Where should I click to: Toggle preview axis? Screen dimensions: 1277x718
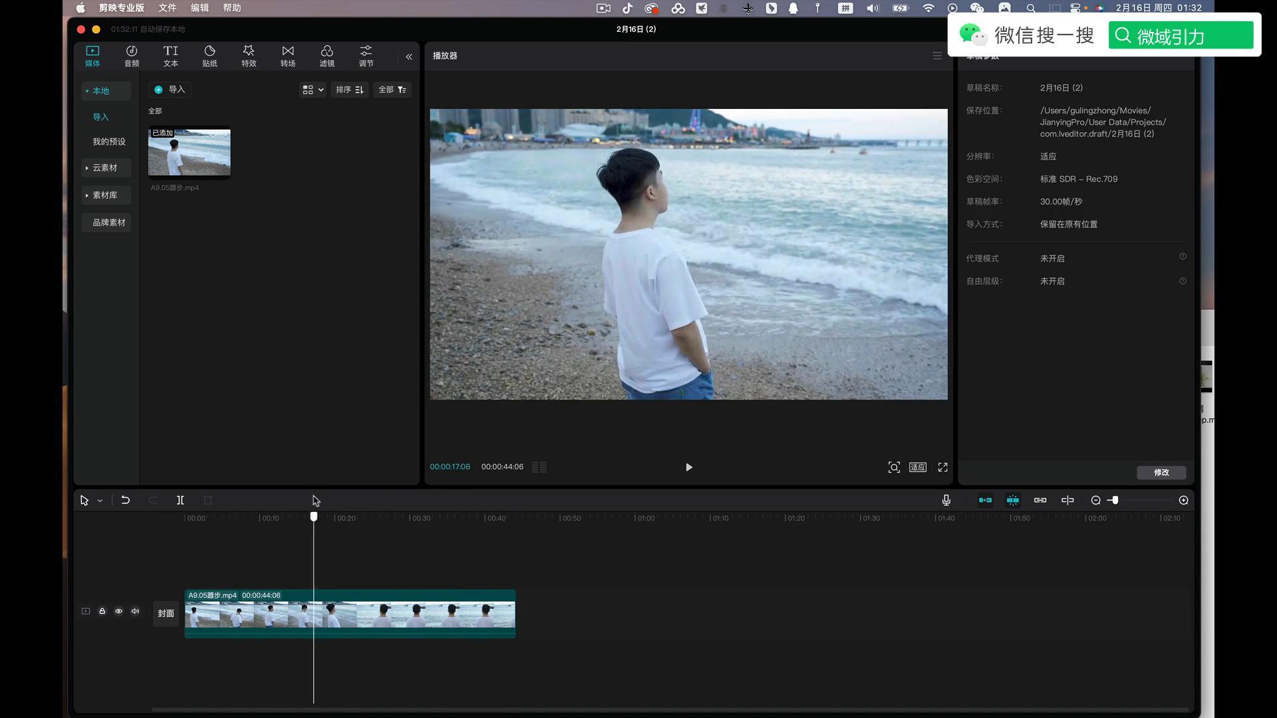point(1067,500)
